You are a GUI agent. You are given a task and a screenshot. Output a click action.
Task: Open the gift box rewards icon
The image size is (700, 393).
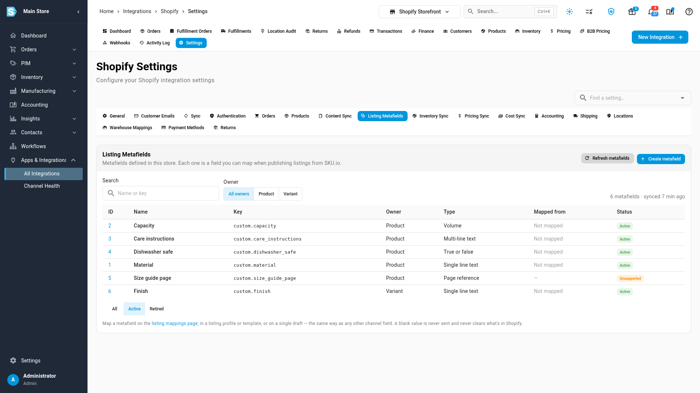tap(632, 12)
